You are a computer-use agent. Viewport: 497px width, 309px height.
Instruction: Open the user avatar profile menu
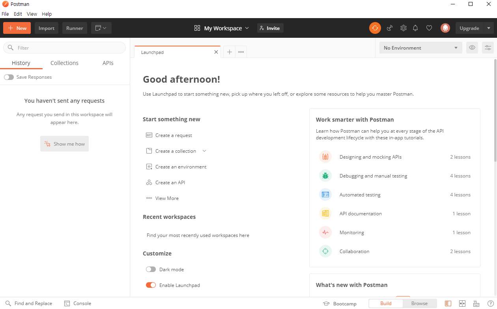tap(445, 28)
